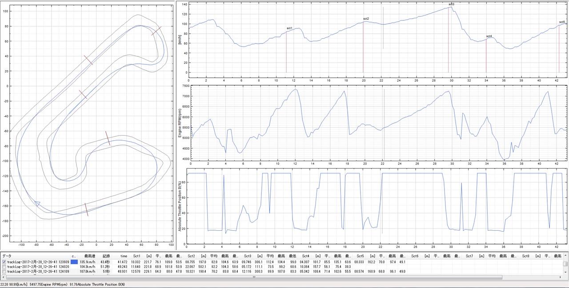The height and width of the screenshot is (288, 569).
Task: Click the 41.472 time cell
Action: coord(123,262)
